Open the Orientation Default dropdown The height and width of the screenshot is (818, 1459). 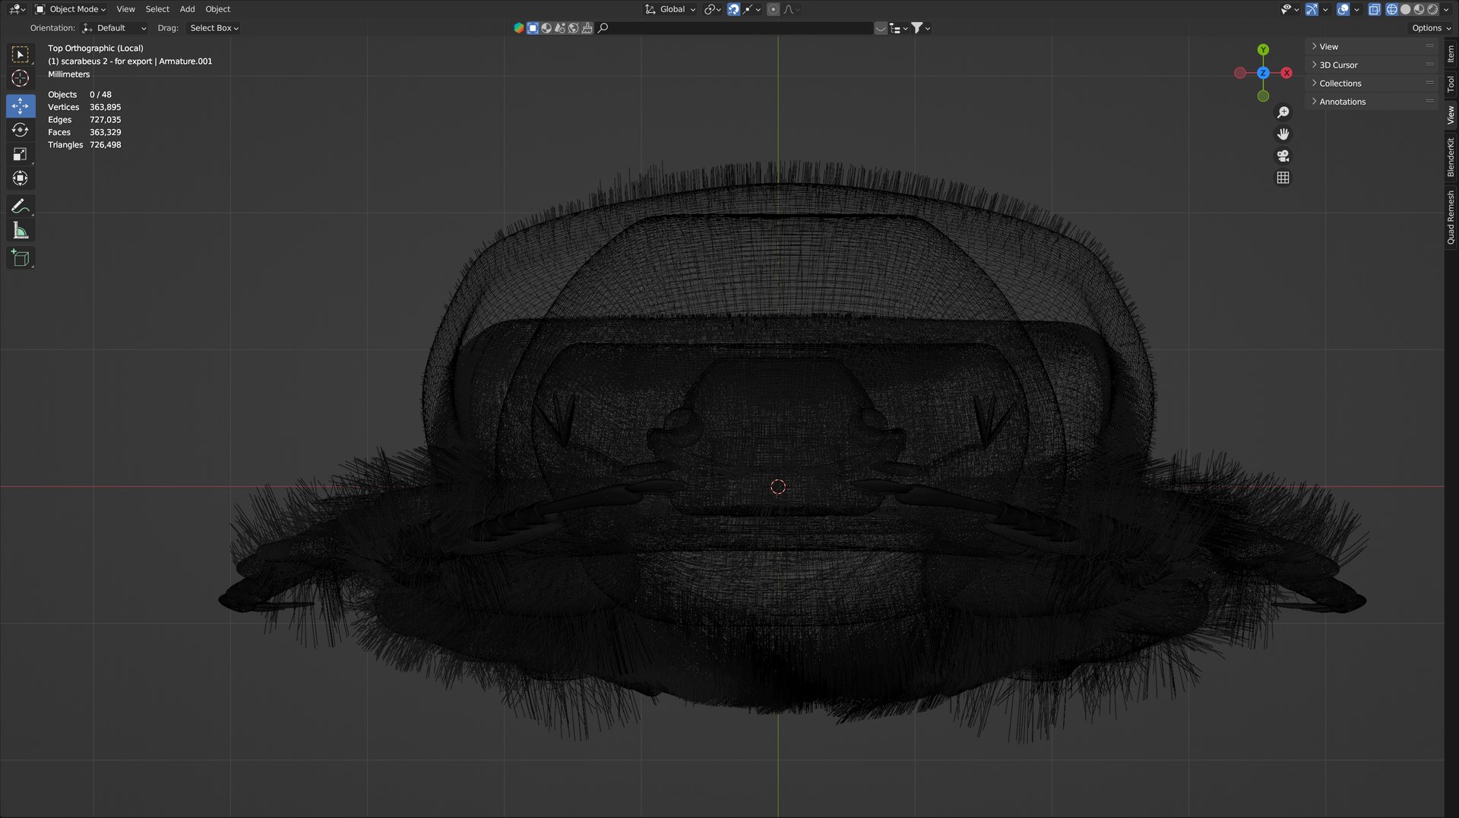[x=115, y=28]
